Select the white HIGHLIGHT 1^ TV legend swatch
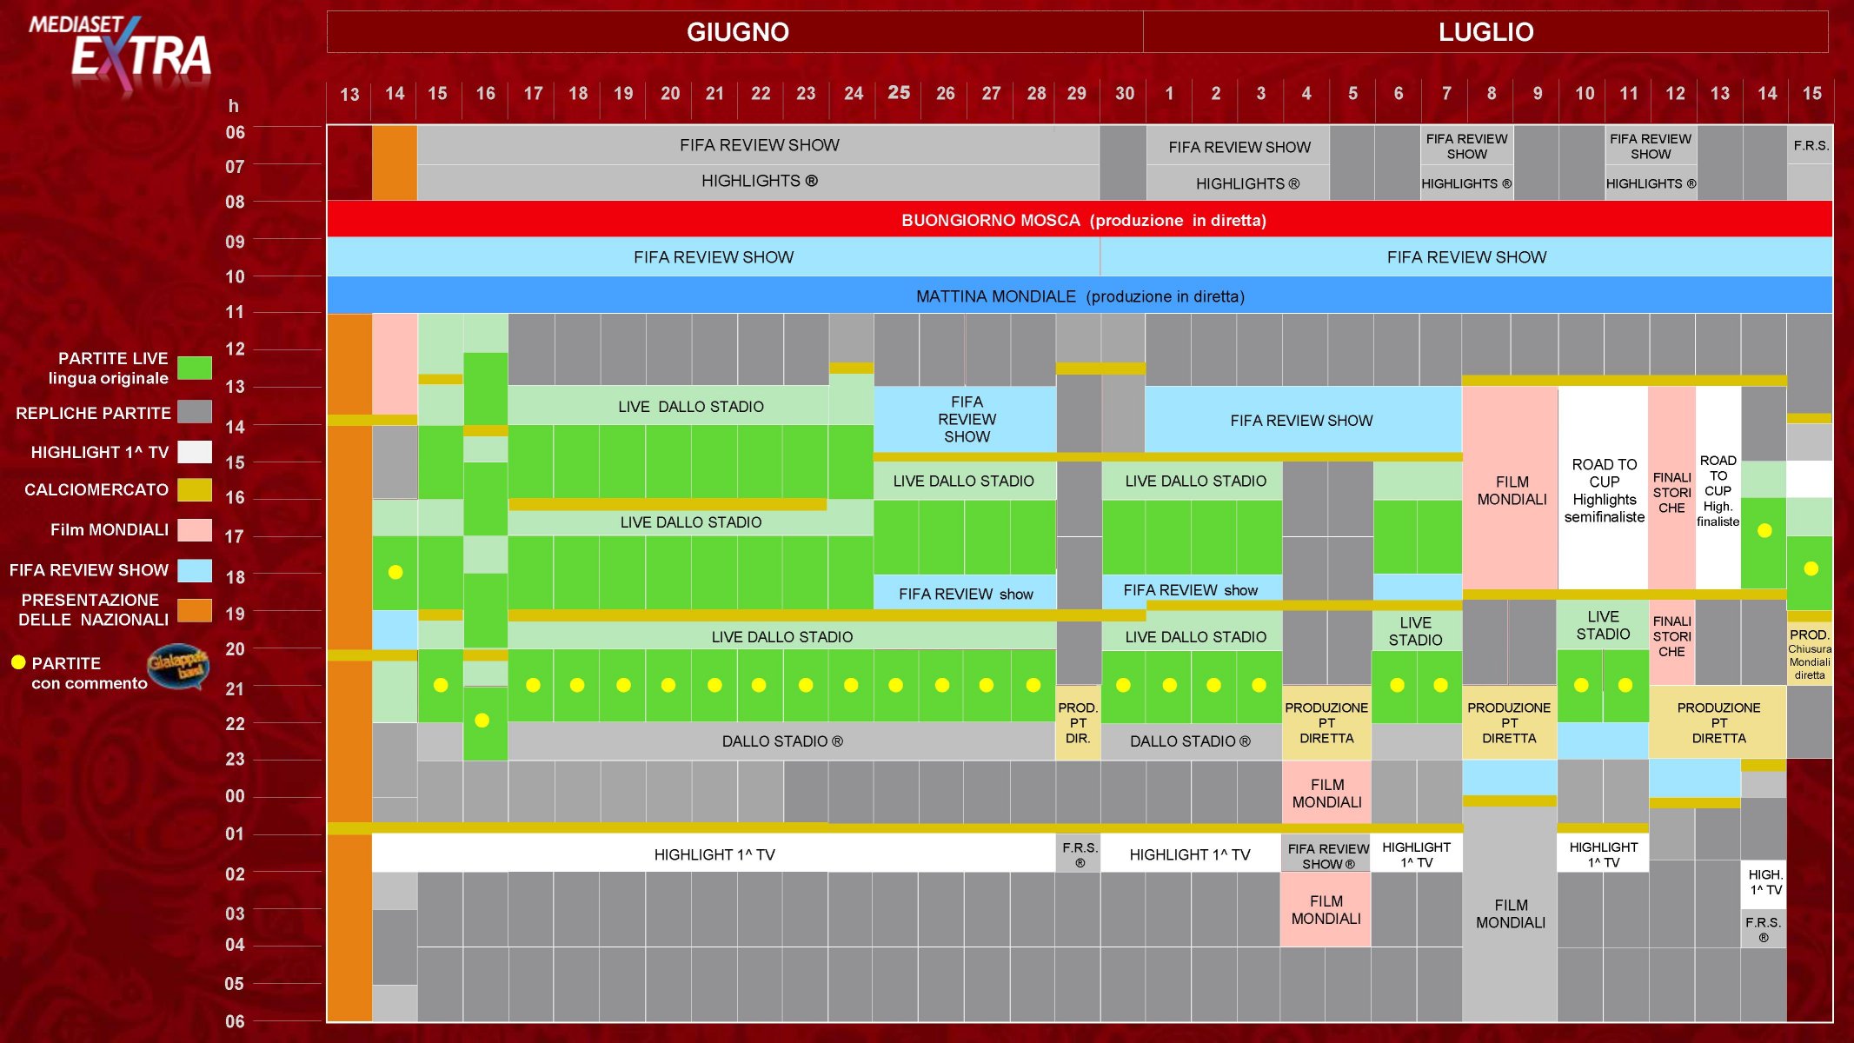The height and width of the screenshot is (1043, 1854). 195,452
